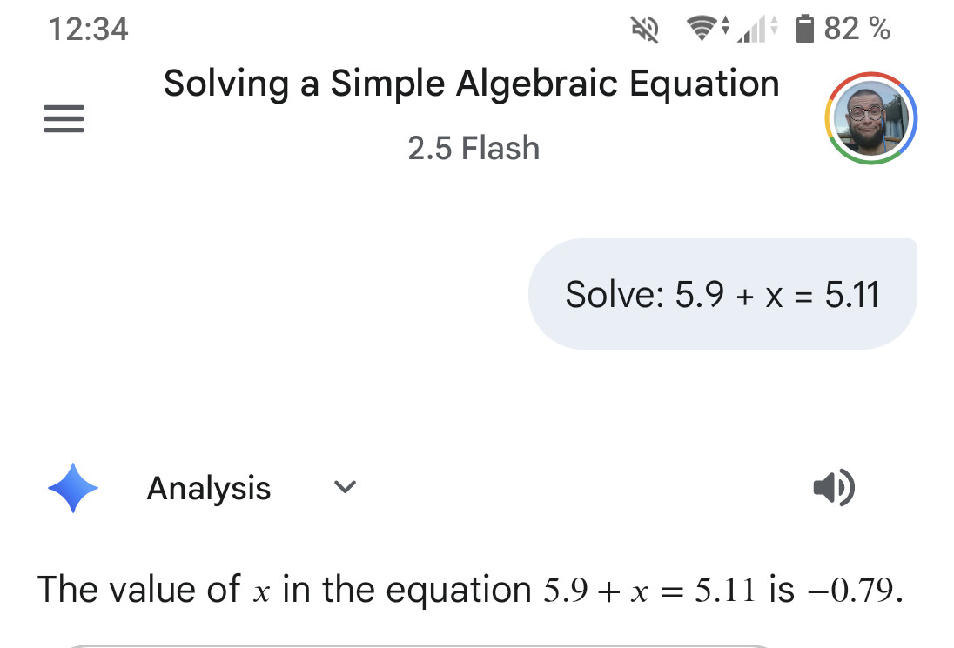The image size is (954, 648).
Task: Click the word "equation" in the response
Action: 459,591
